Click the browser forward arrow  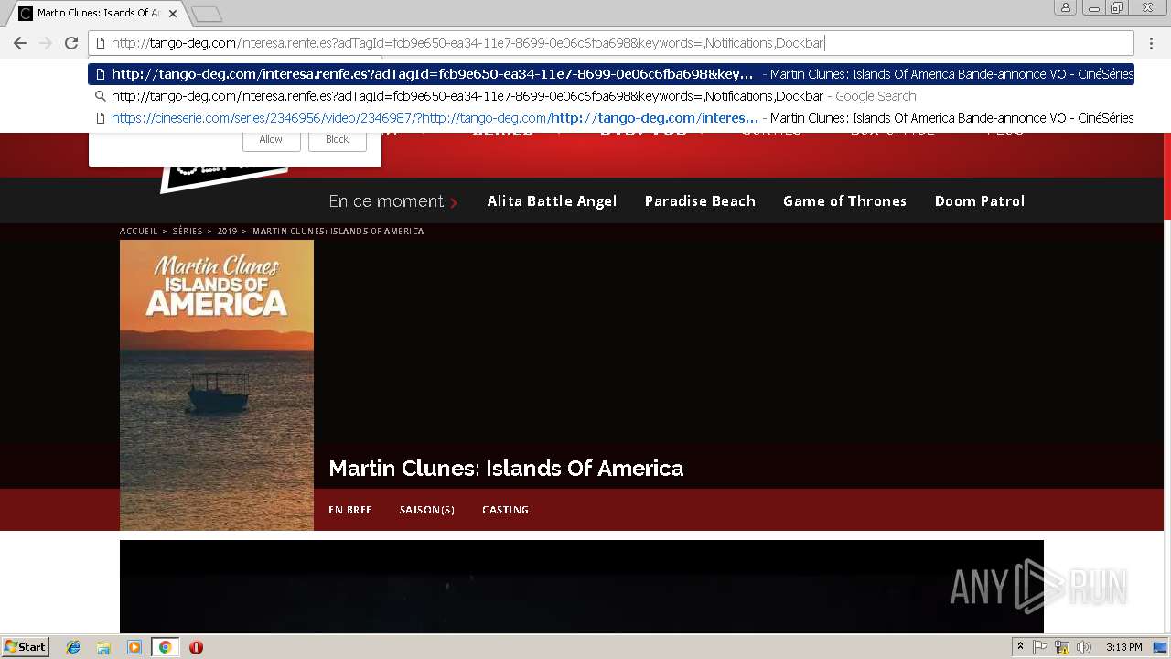tap(45, 43)
